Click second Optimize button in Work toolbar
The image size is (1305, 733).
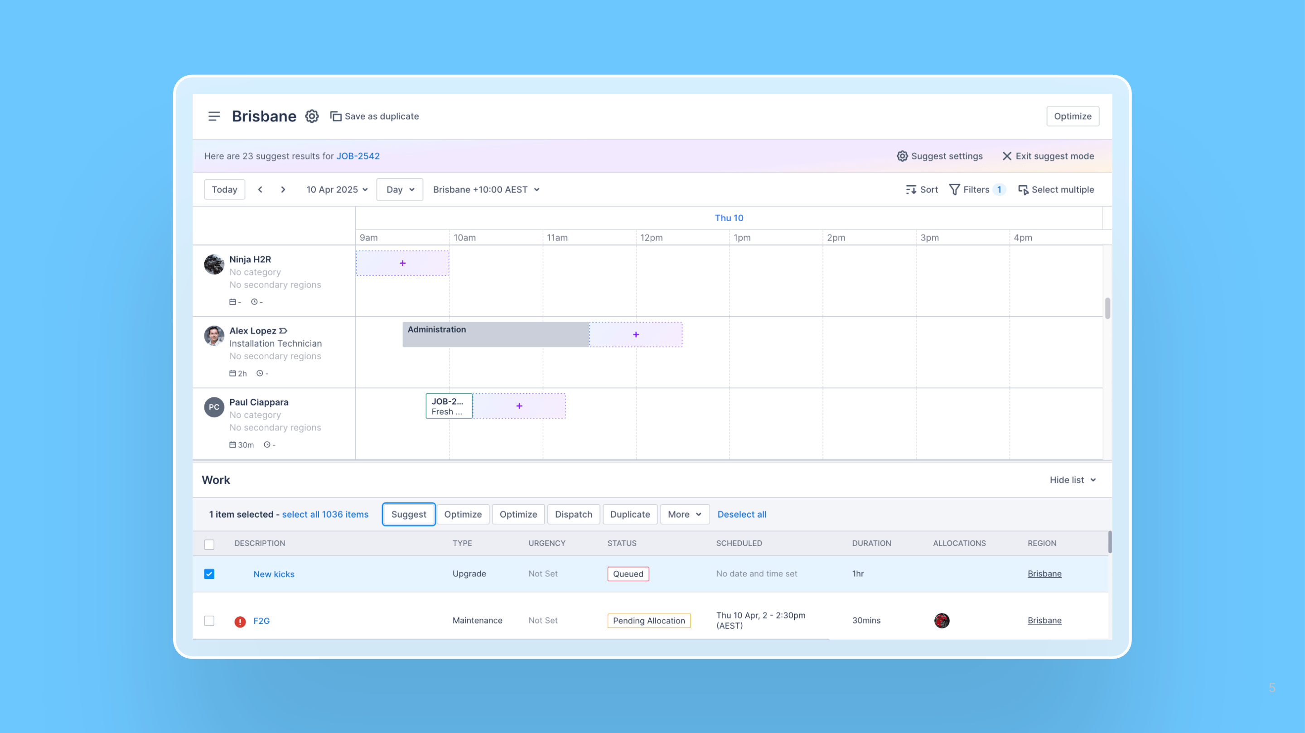[x=518, y=515]
